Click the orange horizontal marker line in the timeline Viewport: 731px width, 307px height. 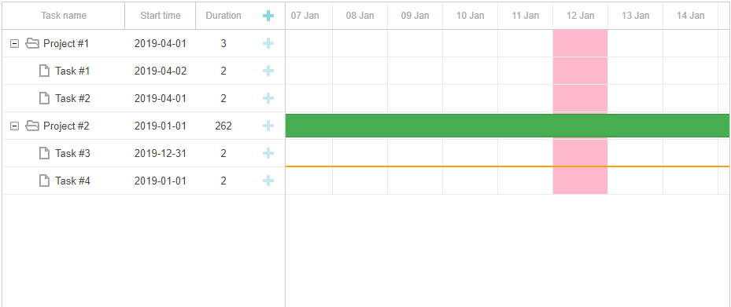coord(508,166)
